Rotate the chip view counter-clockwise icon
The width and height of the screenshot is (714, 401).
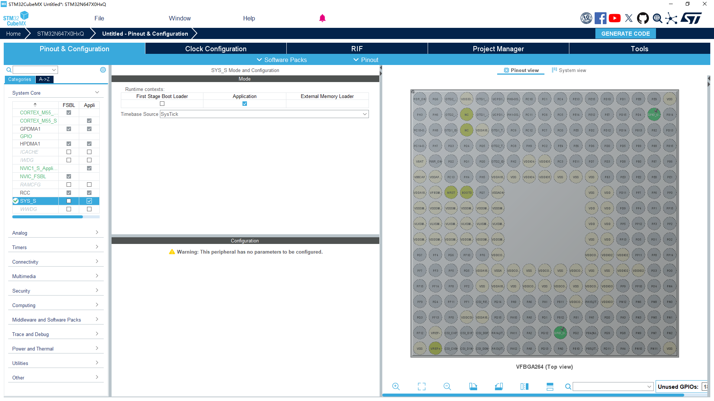[499, 387]
